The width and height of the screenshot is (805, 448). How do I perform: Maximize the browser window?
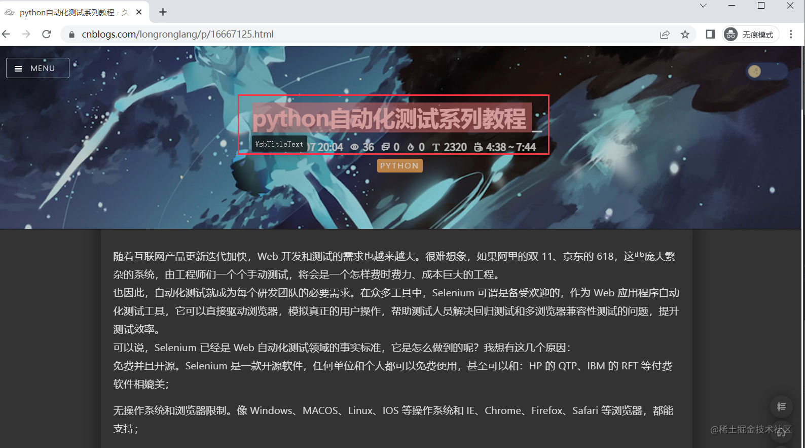tap(761, 6)
